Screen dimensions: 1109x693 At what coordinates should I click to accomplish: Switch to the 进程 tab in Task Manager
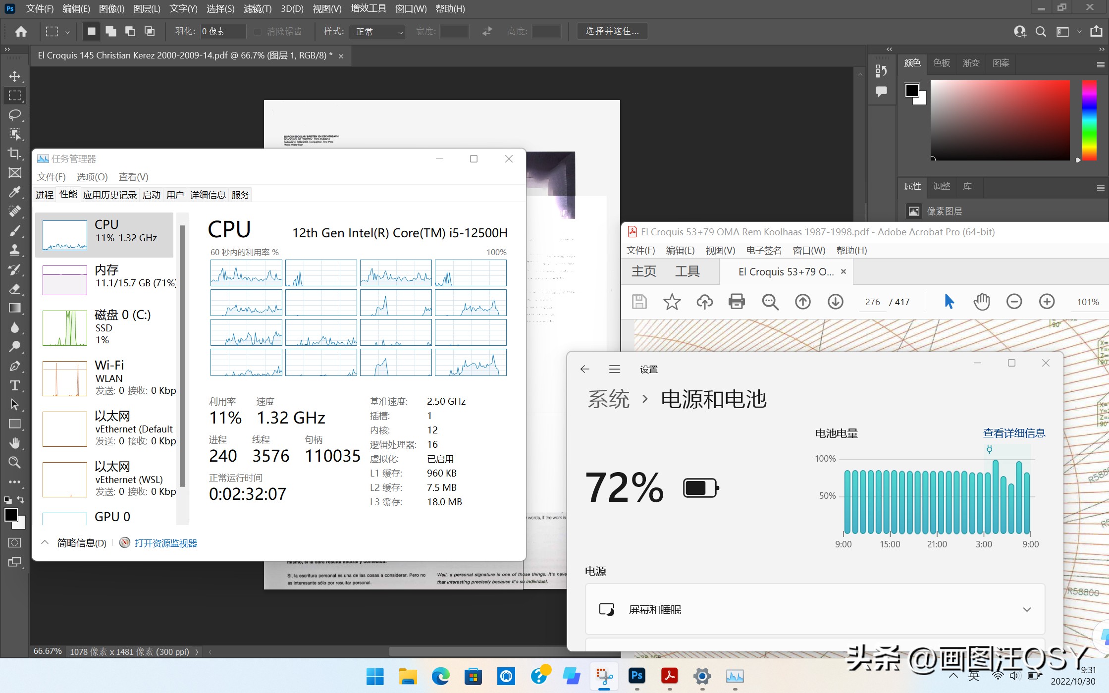click(x=45, y=195)
